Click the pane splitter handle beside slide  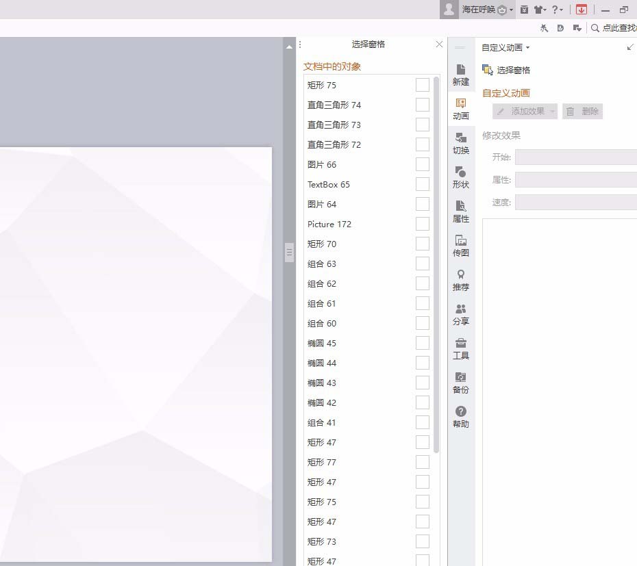tap(289, 253)
